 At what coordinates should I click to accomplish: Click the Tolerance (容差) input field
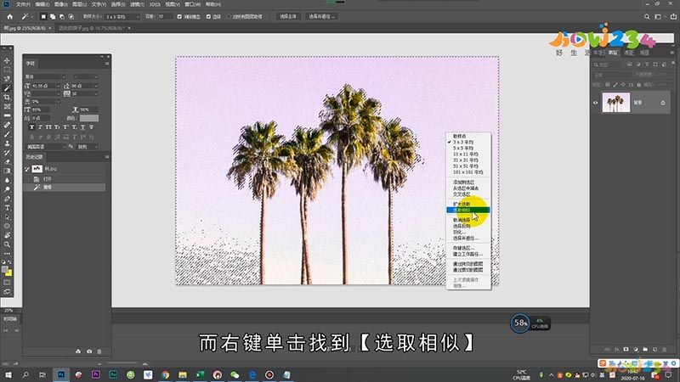click(164, 16)
